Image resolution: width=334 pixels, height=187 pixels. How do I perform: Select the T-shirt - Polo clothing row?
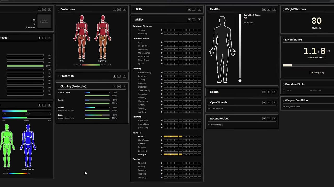pyautogui.click(x=88, y=94)
